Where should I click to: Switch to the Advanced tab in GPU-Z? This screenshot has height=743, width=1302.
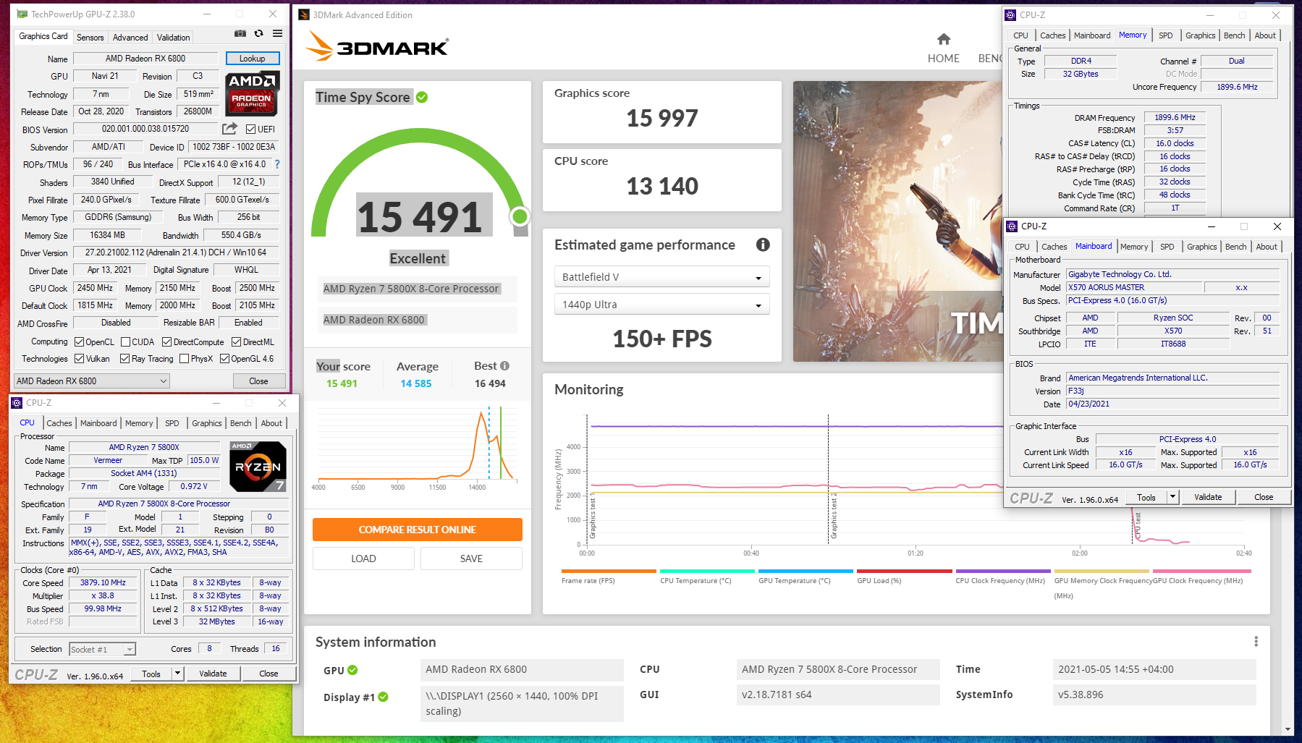coord(130,38)
